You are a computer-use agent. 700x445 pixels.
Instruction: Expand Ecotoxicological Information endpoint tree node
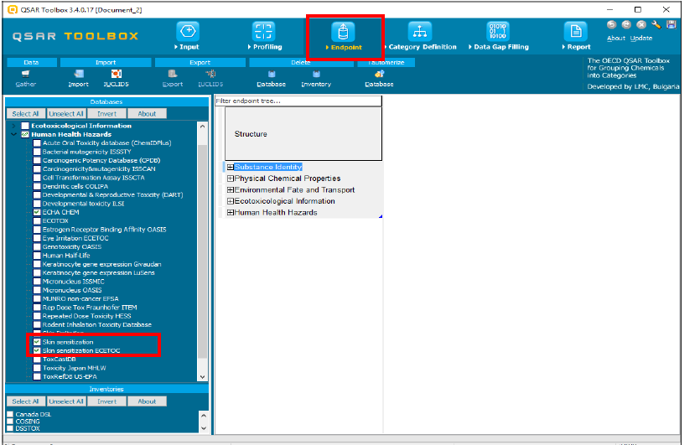tap(231, 201)
